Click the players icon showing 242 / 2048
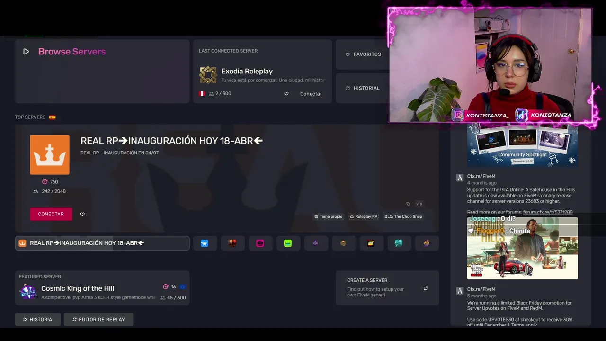The image size is (606, 341). [36, 191]
